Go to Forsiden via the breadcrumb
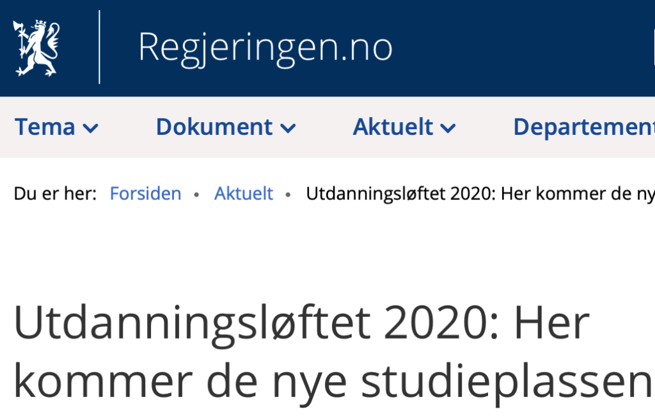655x416 pixels. pyautogui.click(x=145, y=194)
